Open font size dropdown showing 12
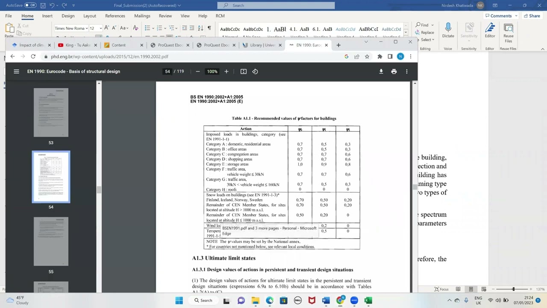 click(x=100, y=28)
